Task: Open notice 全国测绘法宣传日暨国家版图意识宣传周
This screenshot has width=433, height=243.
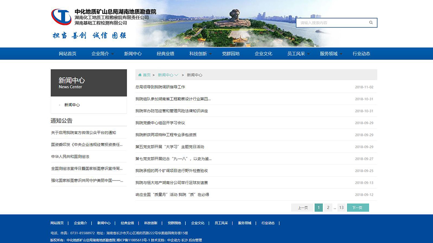Action: click(x=87, y=169)
